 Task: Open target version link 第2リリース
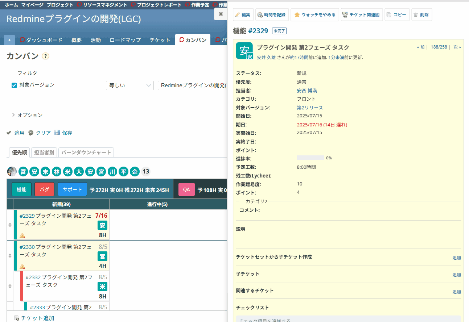coord(310,108)
